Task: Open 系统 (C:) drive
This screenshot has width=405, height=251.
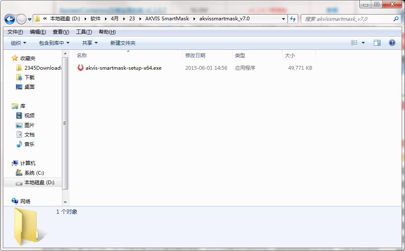Action: click(34, 173)
